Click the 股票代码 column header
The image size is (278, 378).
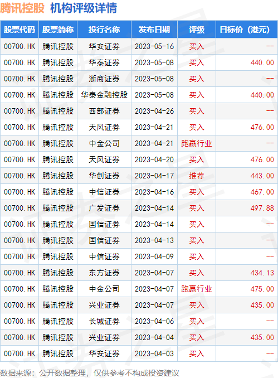tap(19, 30)
